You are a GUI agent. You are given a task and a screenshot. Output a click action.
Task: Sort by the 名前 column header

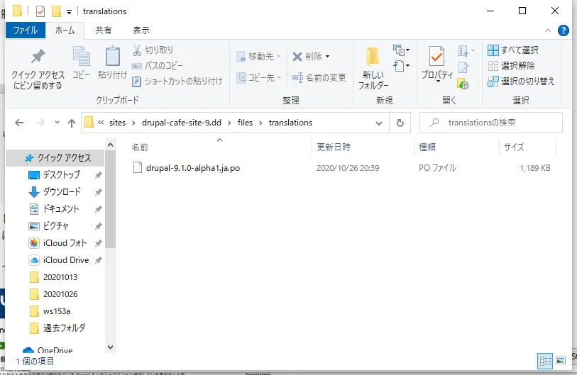[220, 147]
